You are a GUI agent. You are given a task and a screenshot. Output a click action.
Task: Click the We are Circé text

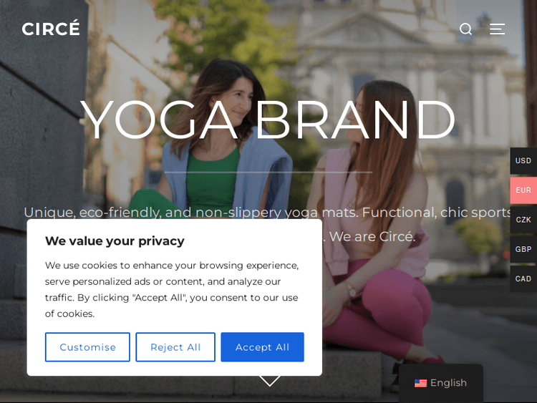[x=372, y=237]
